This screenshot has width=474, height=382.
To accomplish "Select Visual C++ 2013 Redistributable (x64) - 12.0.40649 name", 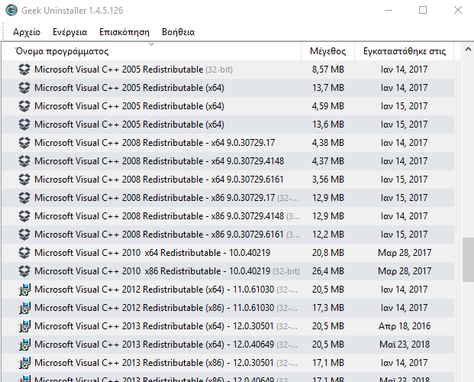I will point(166,345).
